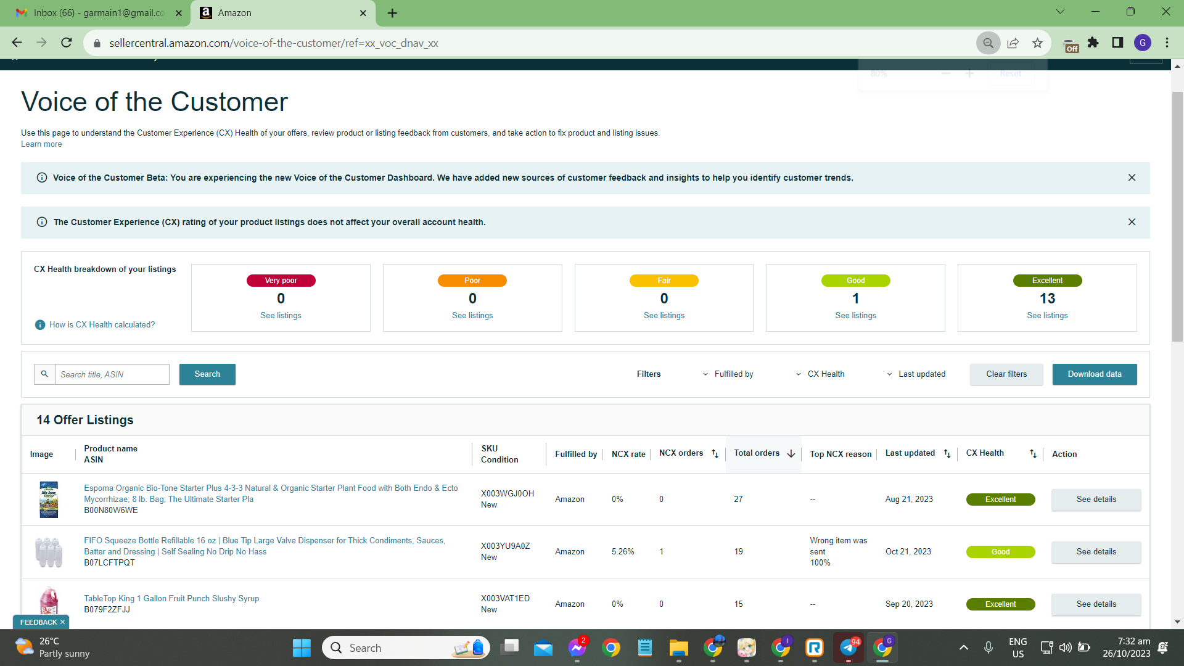Click the Search title, ASIN field
The height and width of the screenshot is (666, 1184).
112,374
